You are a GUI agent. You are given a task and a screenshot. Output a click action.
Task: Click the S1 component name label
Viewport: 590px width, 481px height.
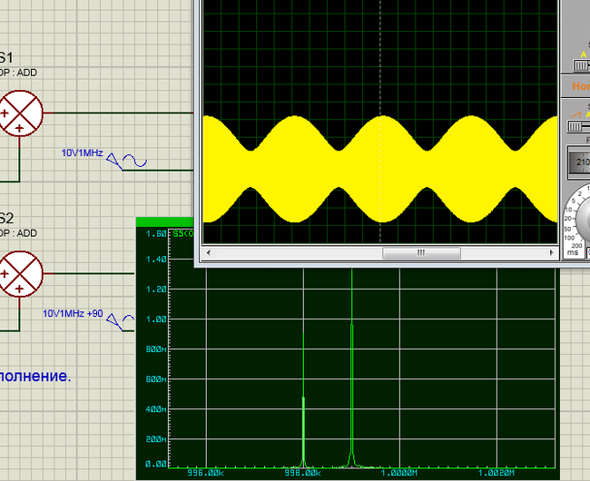pyautogui.click(x=6, y=57)
